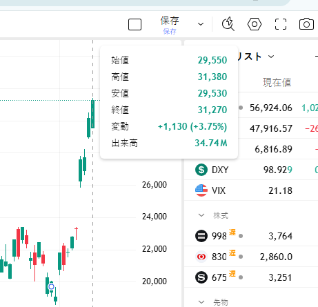The image size is (318, 307).
Task: Select the DXY watchlist row
Action: click(251, 170)
